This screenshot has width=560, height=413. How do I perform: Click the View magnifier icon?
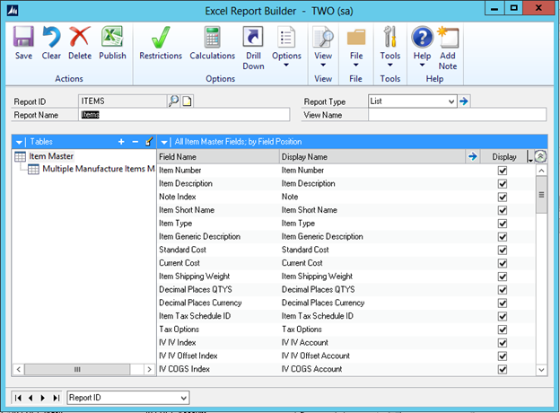pyautogui.click(x=323, y=37)
